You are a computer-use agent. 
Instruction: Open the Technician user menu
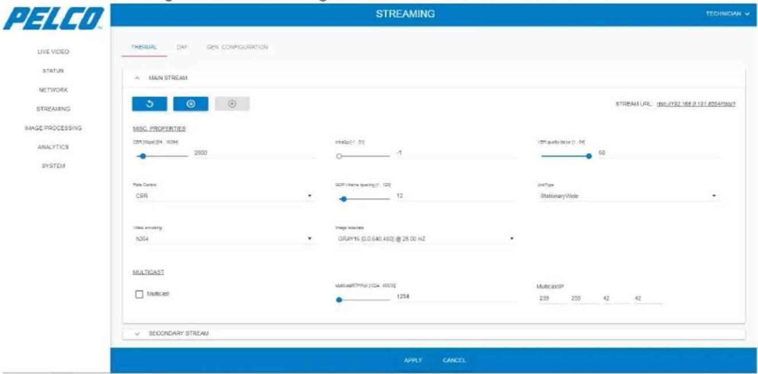[x=728, y=14]
